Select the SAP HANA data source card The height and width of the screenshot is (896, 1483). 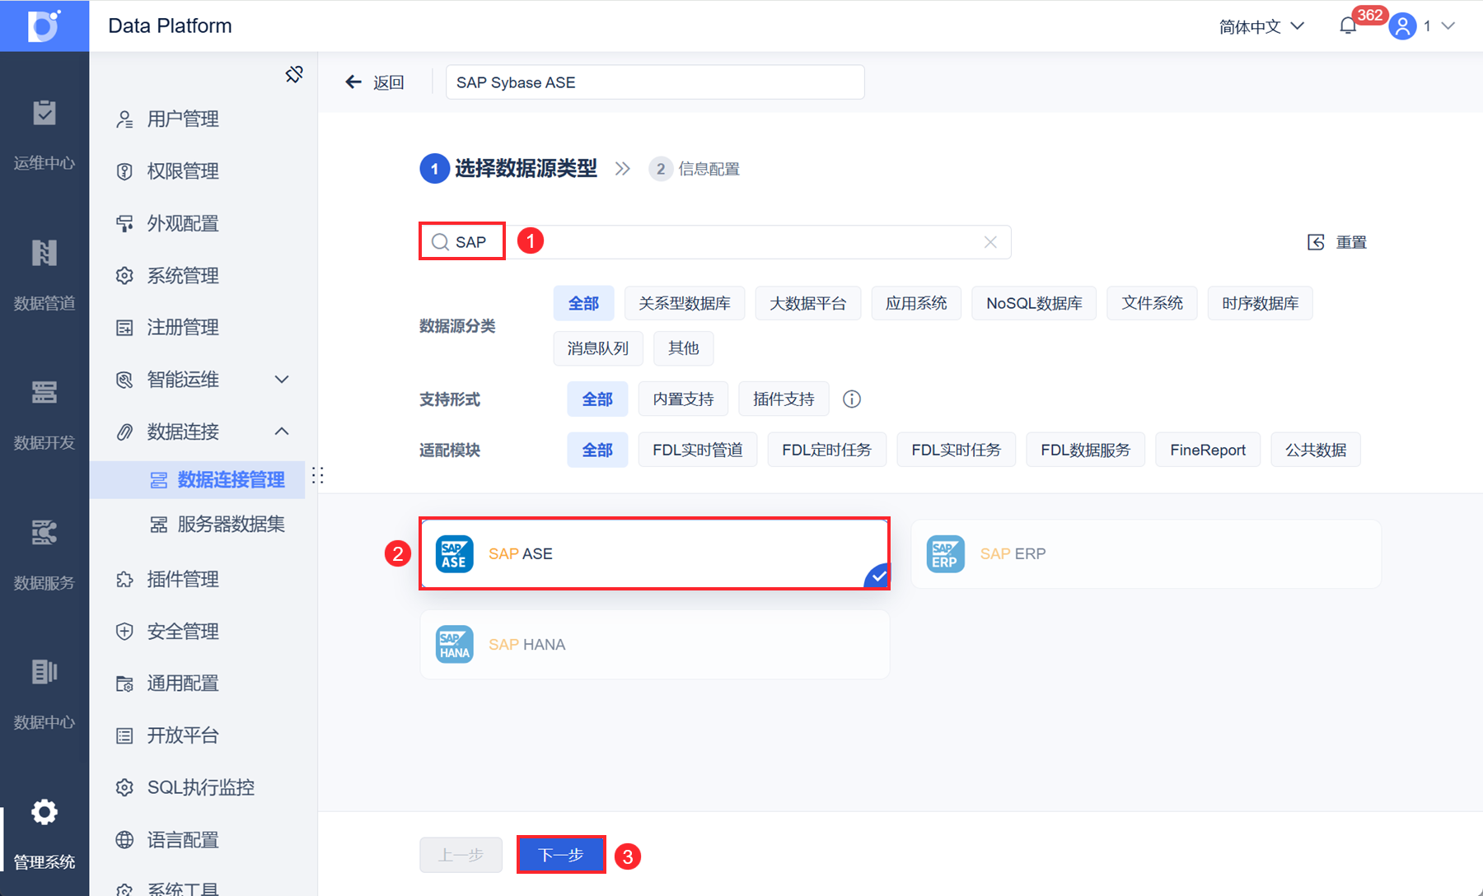tap(655, 644)
